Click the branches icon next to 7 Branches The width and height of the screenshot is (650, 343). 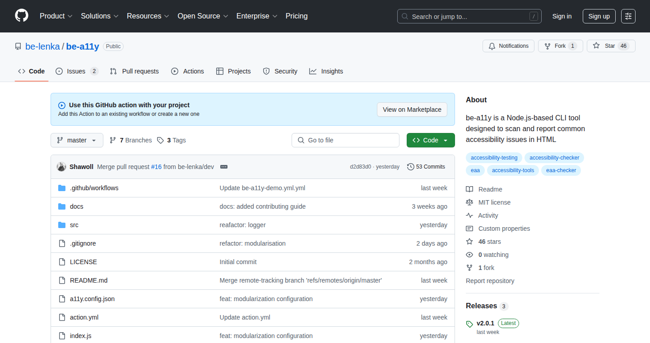[x=113, y=140]
